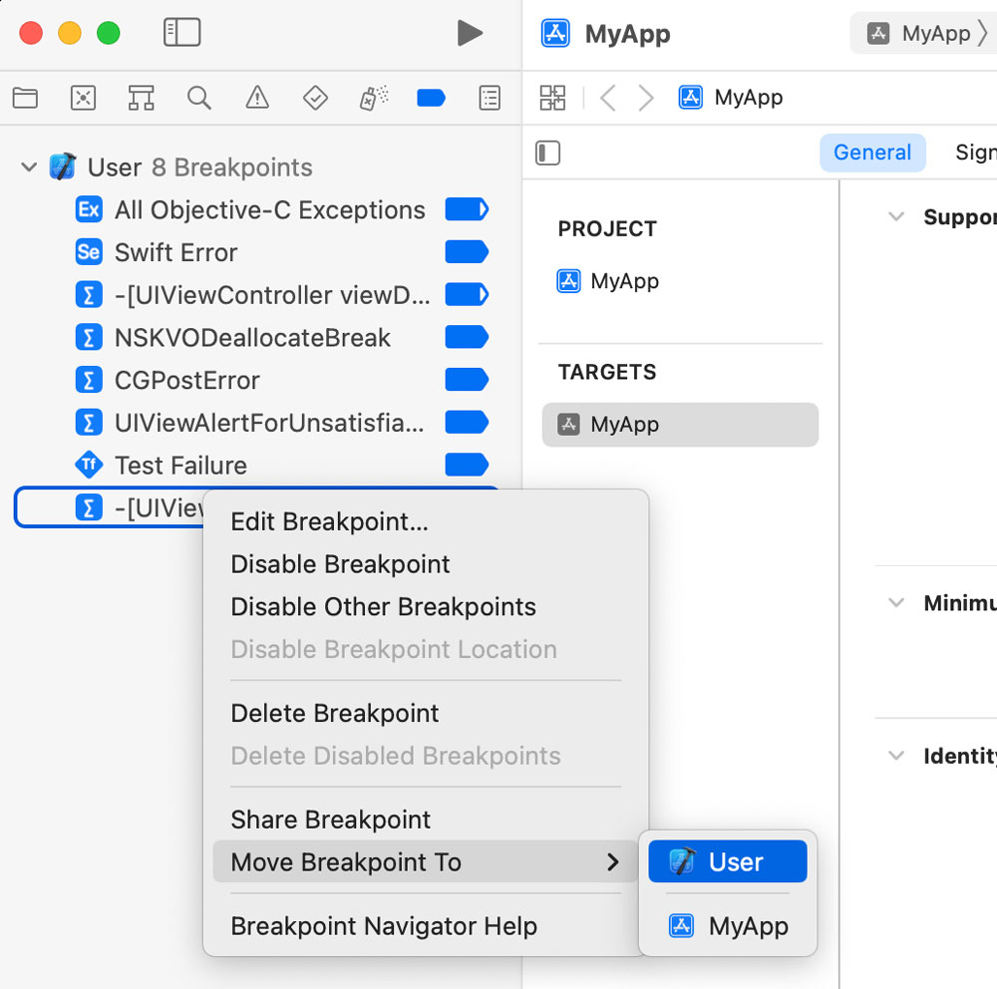Image resolution: width=997 pixels, height=989 pixels.
Task: Click the Xcode icon beside User group
Action: 63,166
